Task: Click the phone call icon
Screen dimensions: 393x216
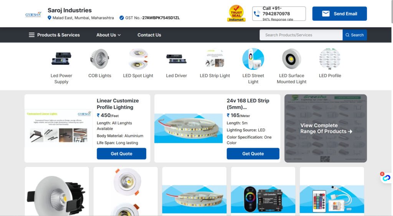Action: click(x=257, y=14)
